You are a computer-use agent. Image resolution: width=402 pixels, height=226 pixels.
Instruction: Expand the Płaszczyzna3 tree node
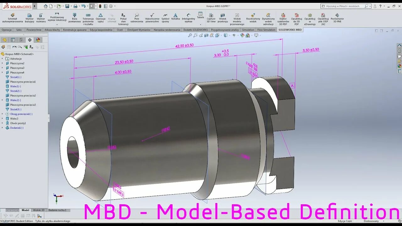(2, 68)
